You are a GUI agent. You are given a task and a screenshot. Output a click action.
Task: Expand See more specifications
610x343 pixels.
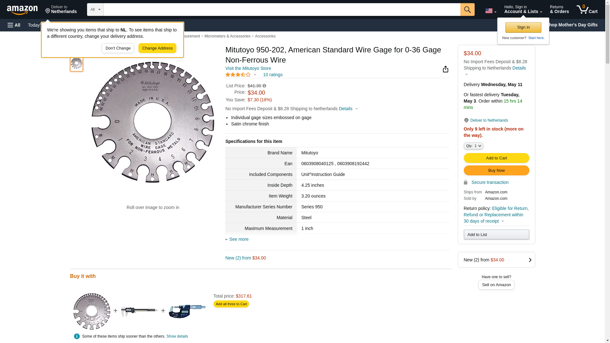point(239,239)
